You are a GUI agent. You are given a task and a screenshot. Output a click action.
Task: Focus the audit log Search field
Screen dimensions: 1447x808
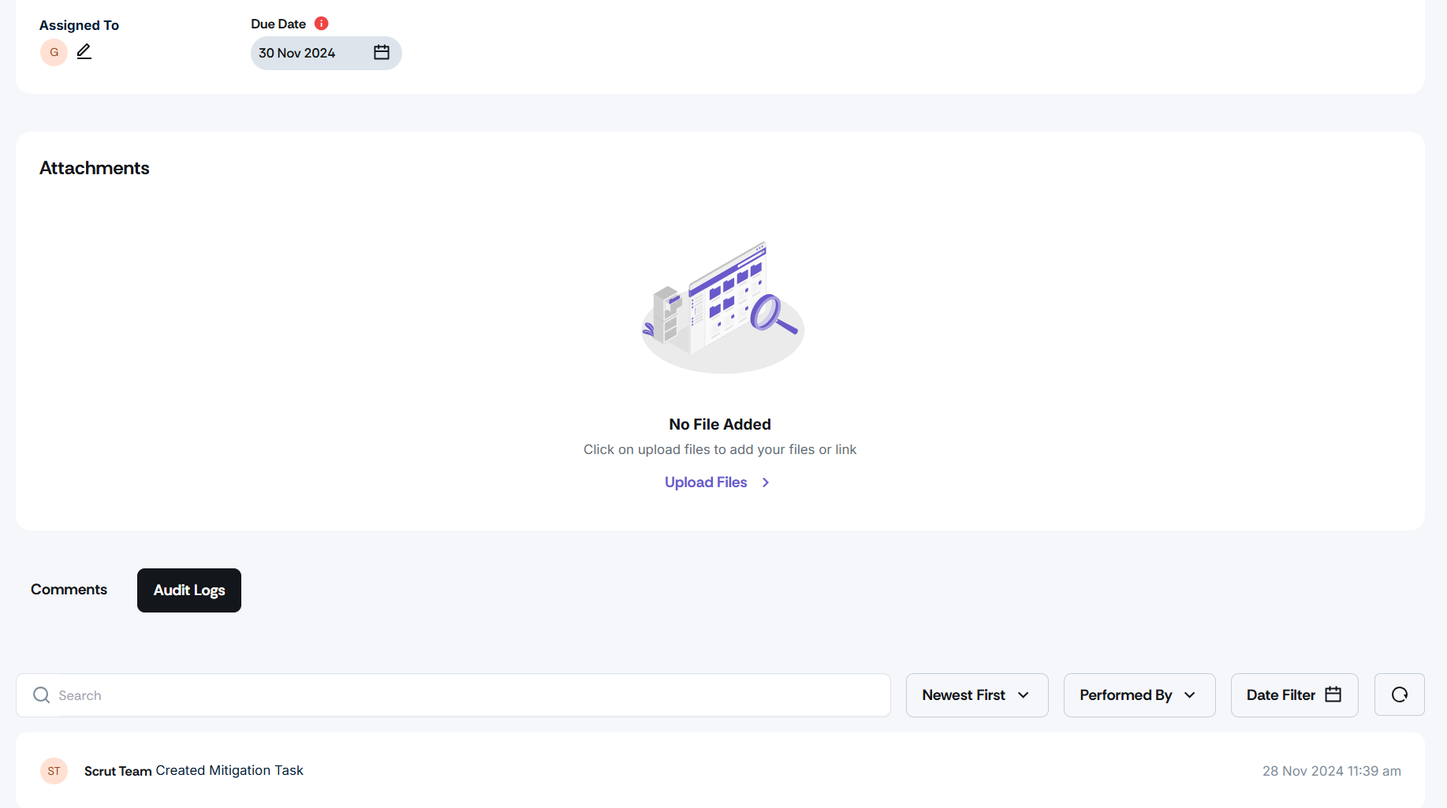point(453,695)
